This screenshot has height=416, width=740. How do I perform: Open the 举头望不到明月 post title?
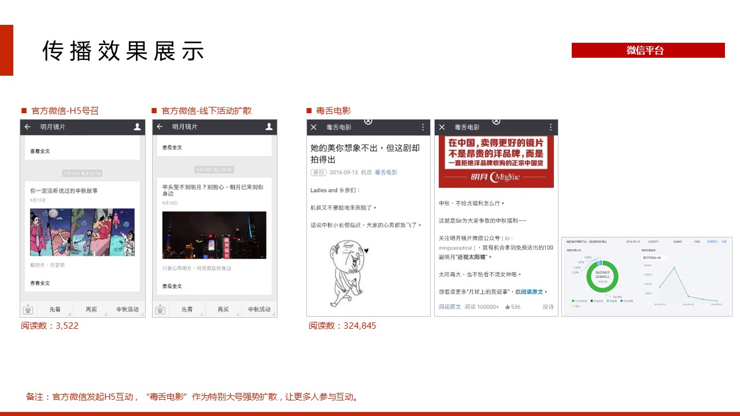213,190
